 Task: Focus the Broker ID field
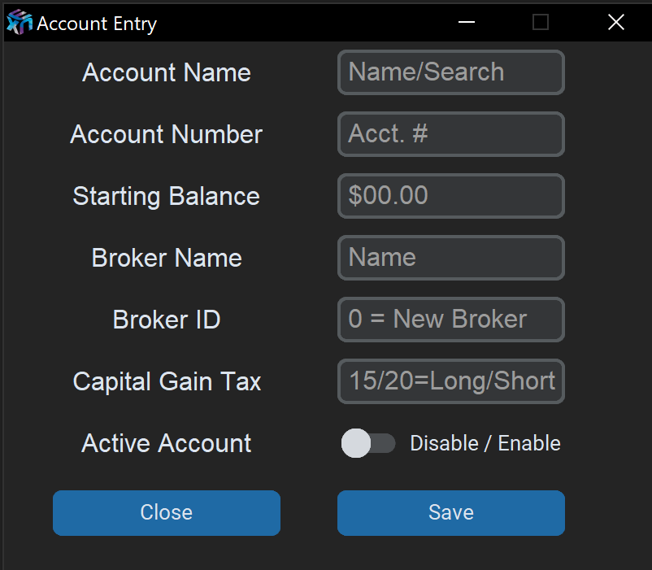point(450,320)
